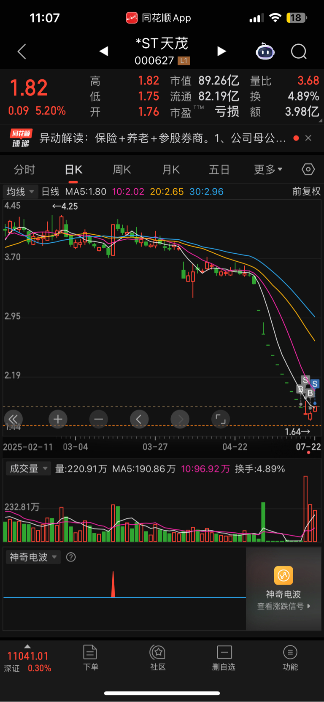Viewport: 324px width, 702px height.
Task: Tap the red spike in 神奇电波 chart
Action: (x=113, y=584)
